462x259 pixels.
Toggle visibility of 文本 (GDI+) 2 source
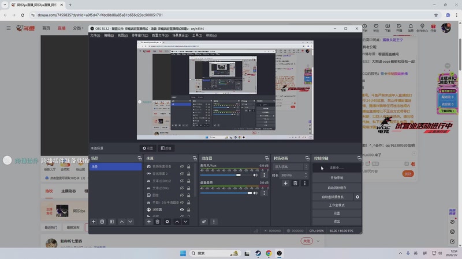(182, 181)
